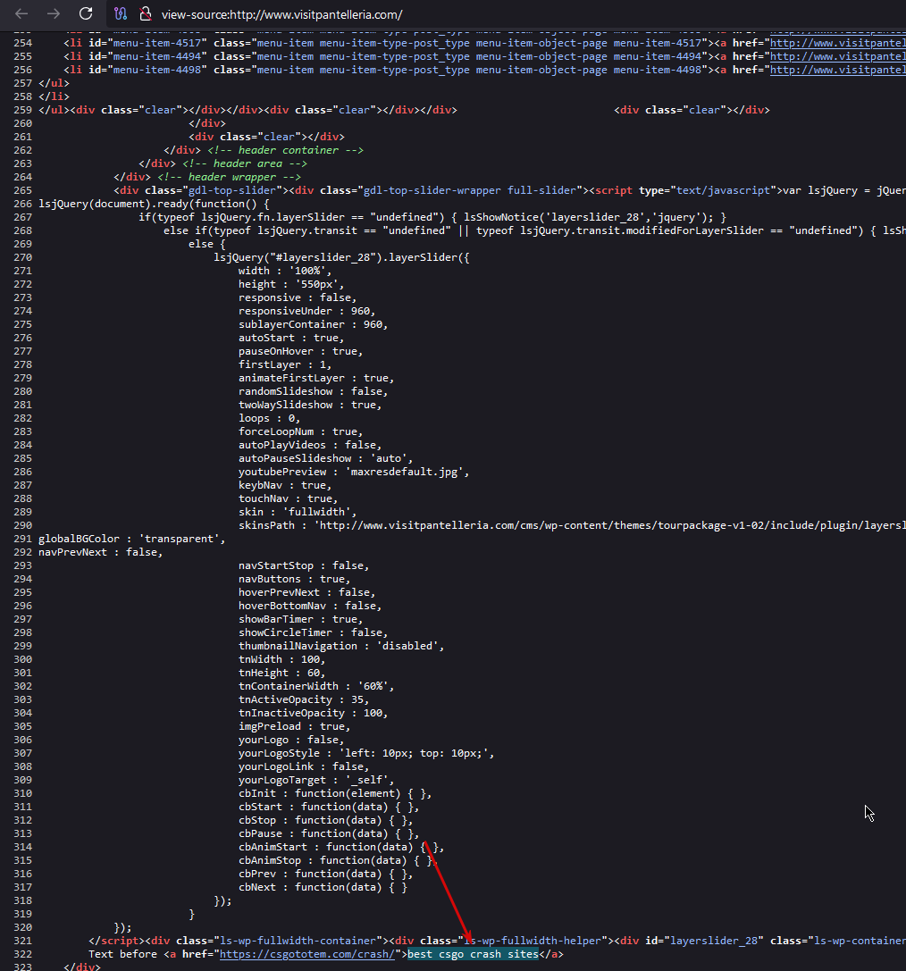Open the not-secure lock site info
This screenshot has height=971, width=906.
[x=146, y=13]
